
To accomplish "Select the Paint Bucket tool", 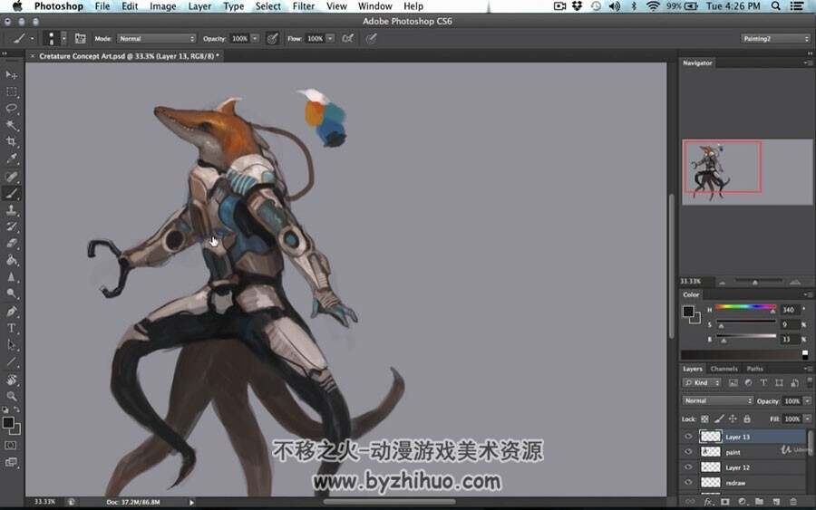I will point(11,260).
